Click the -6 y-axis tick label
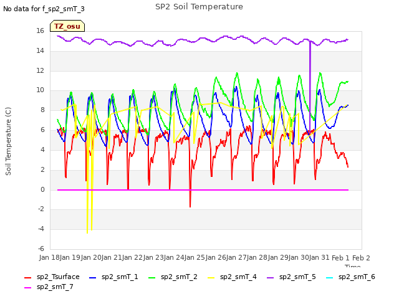Image resolution: width=399 pixels, height=299 pixels. 41,249
